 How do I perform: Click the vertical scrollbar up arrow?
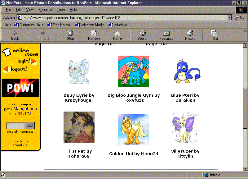245,46
